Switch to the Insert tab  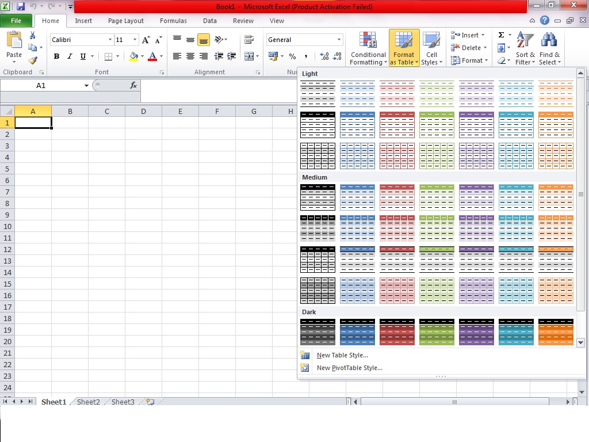click(x=83, y=21)
